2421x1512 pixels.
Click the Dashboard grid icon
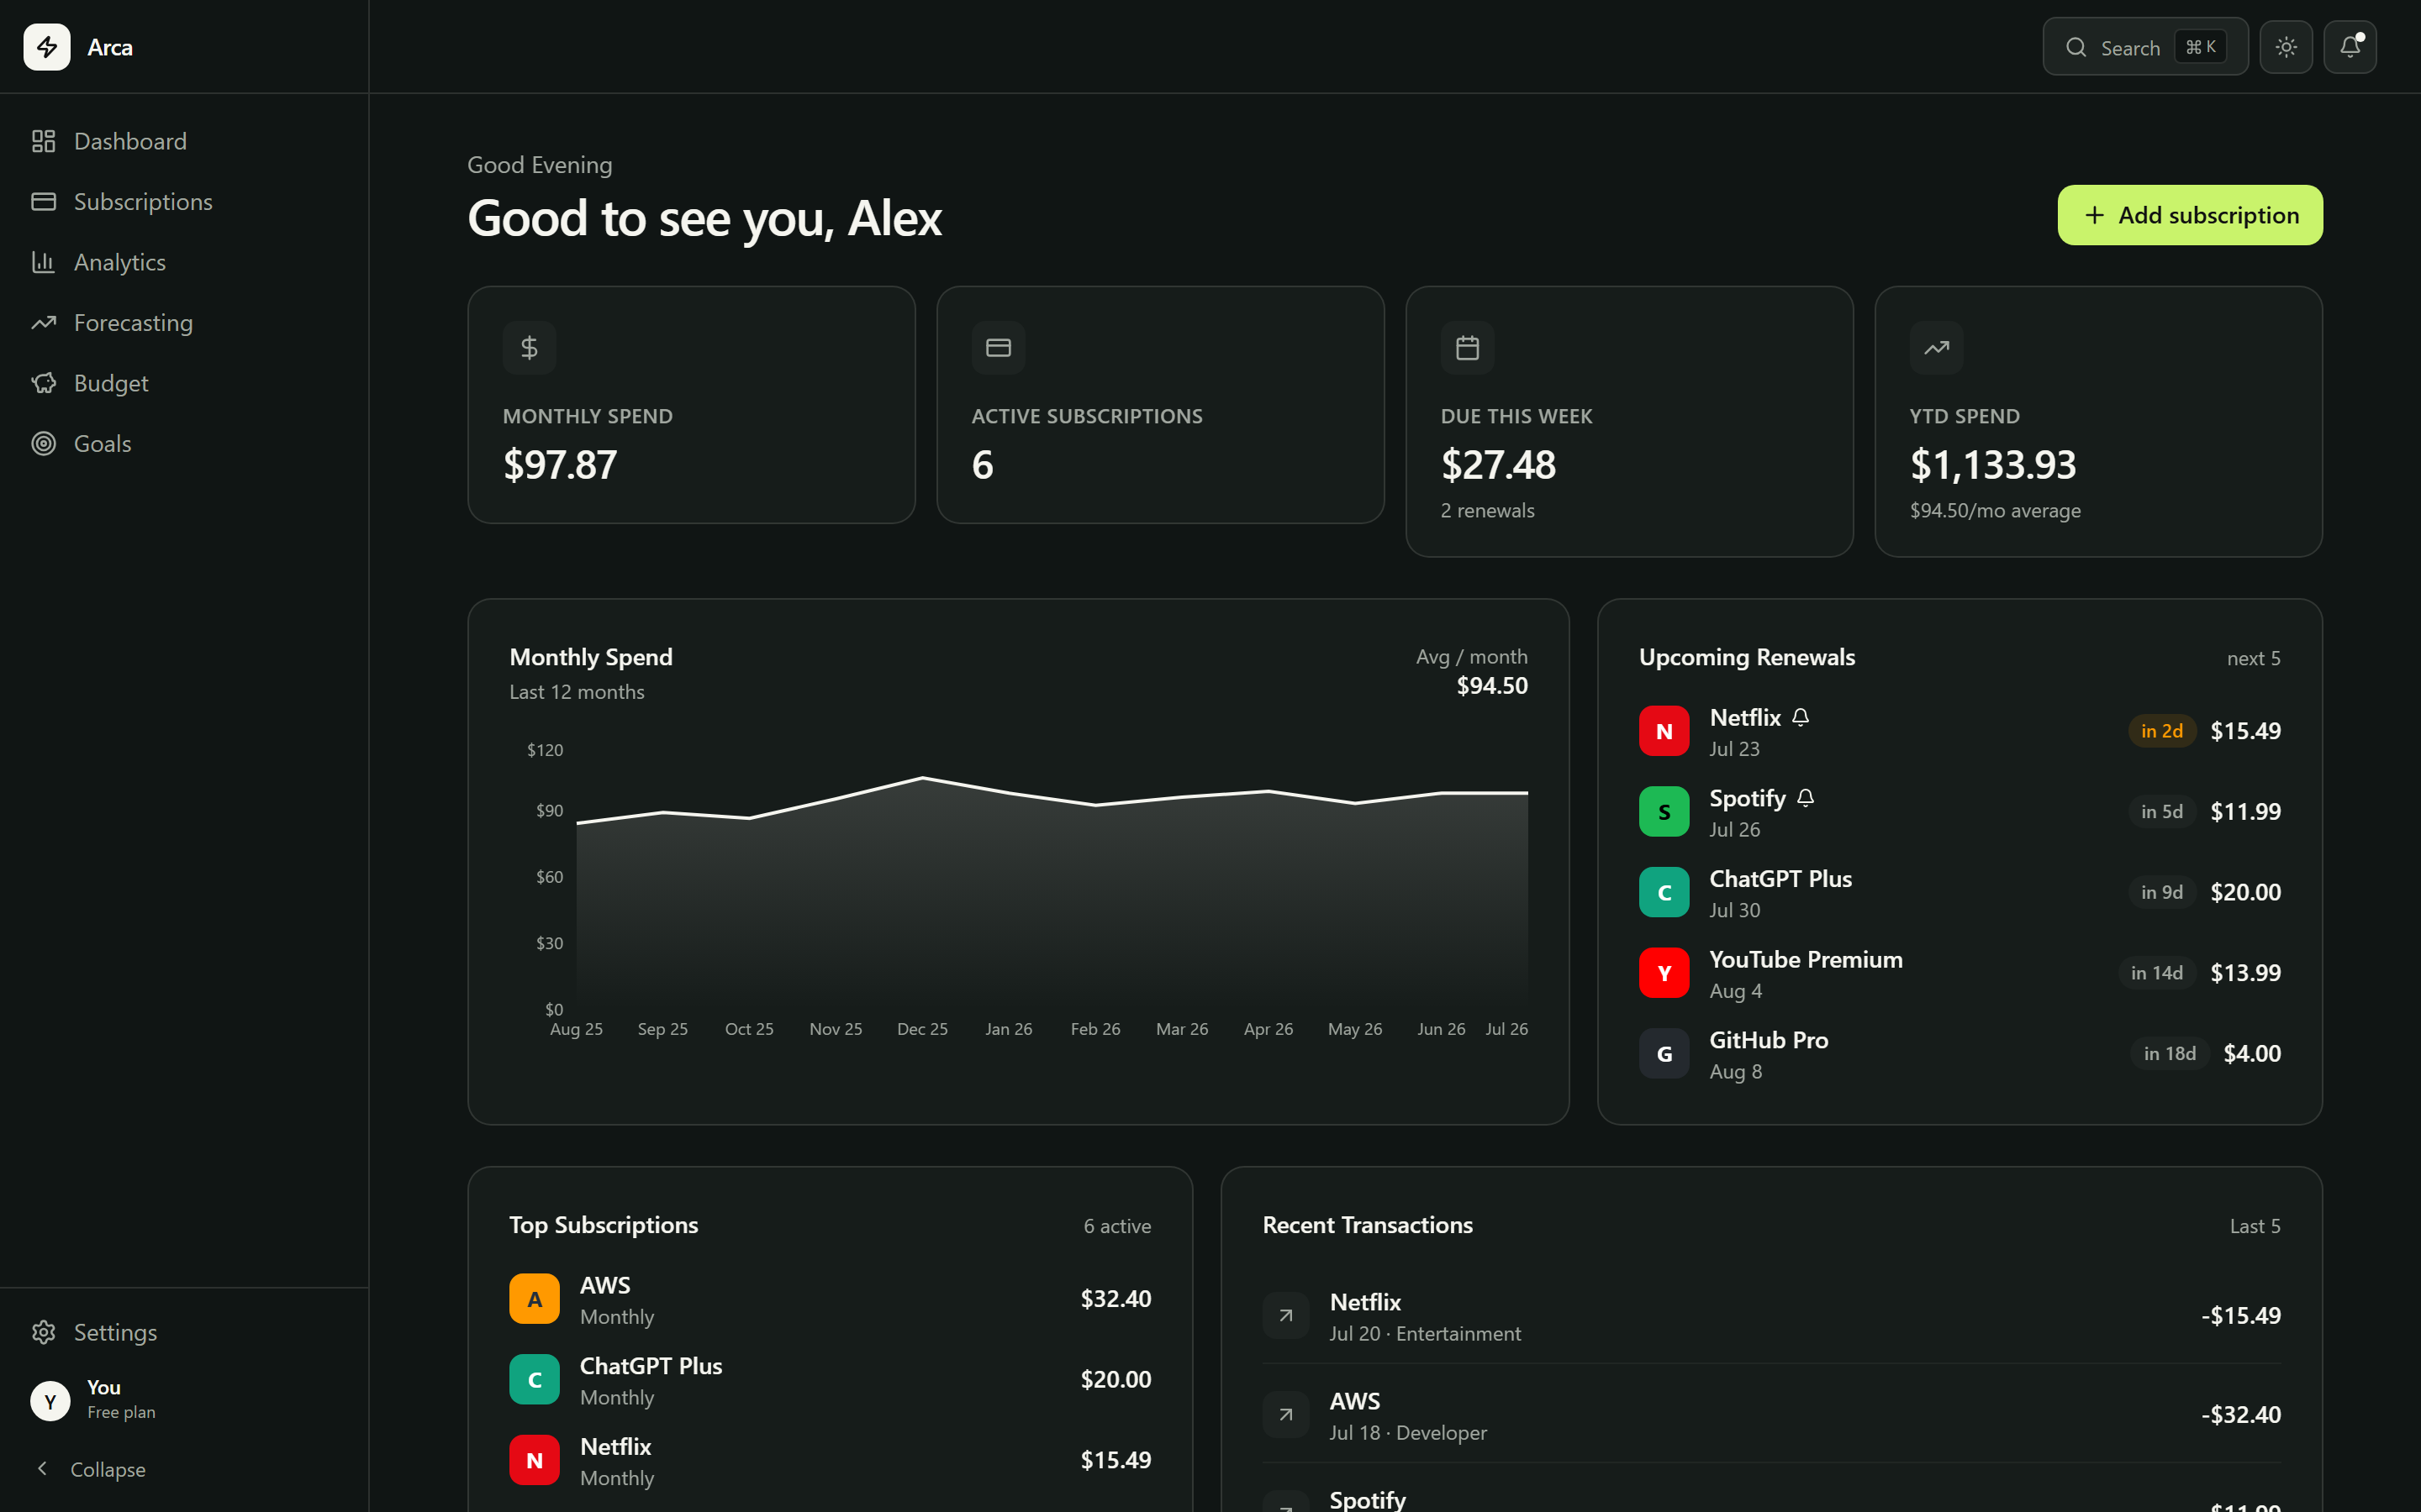[43, 141]
